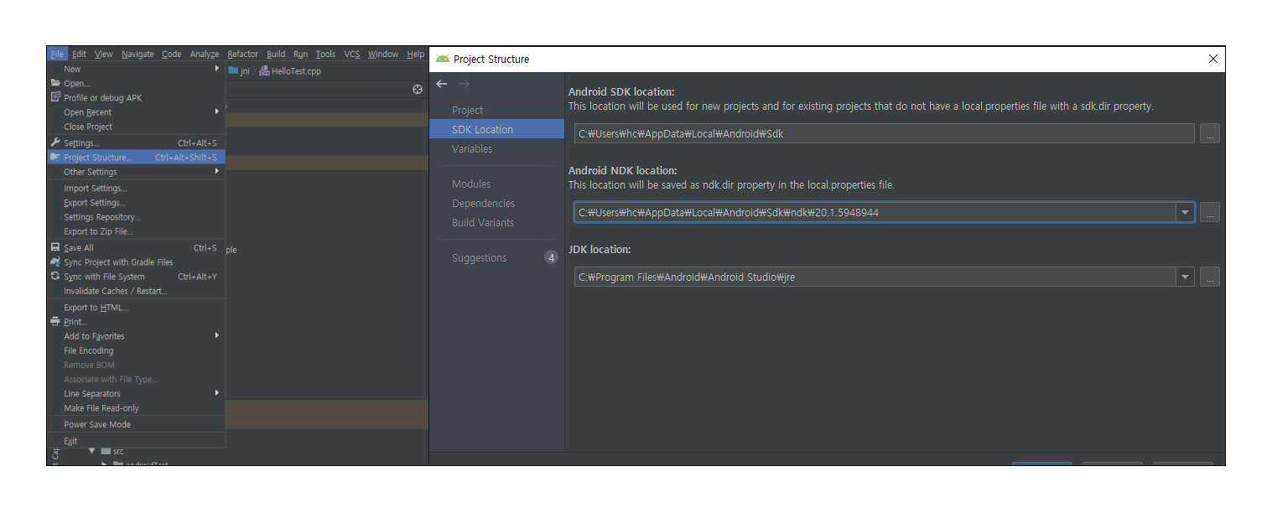Expand the Line Separators submenu
The width and height of the screenshot is (1272, 513).
(136, 393)
